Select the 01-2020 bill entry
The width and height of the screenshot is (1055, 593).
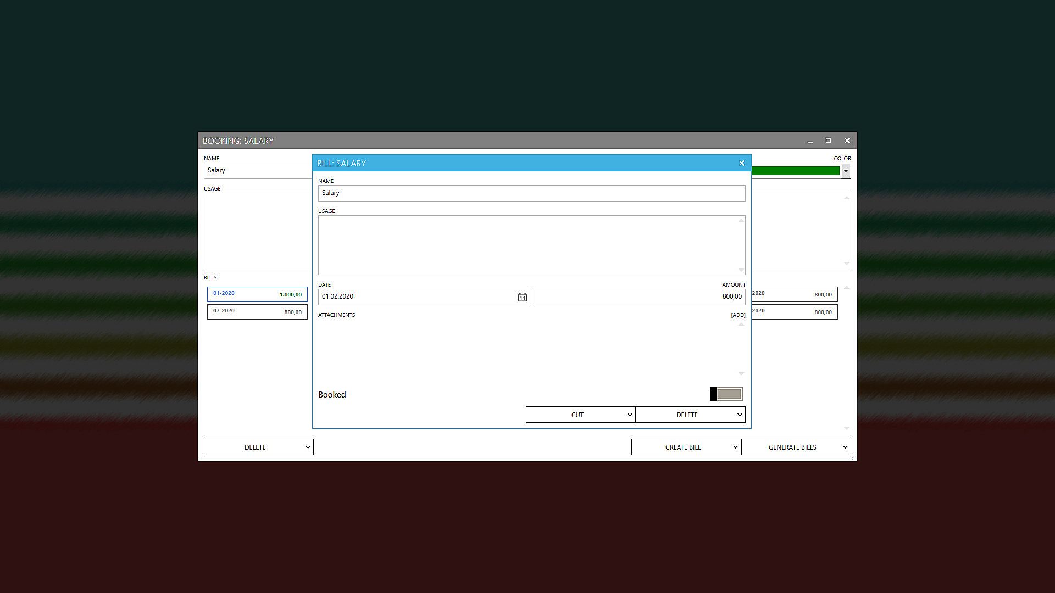coord(257,294)
